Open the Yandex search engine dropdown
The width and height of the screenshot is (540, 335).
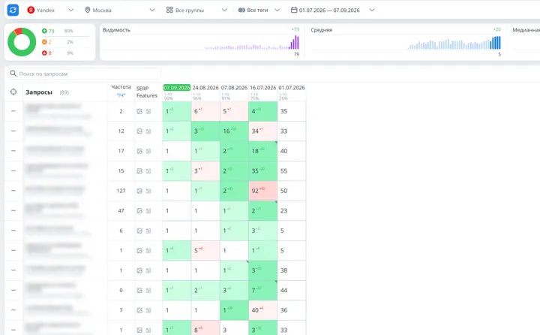point(50,10)
